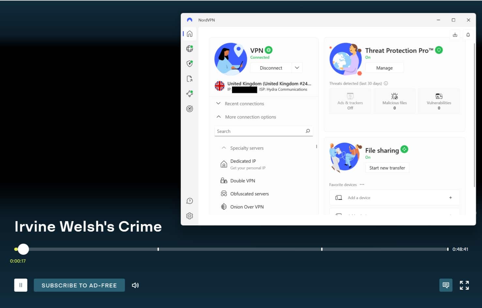Viewport: 482px width, 308px height.
Task: Toggle the player subtitles button
Action: click(446, 285)
